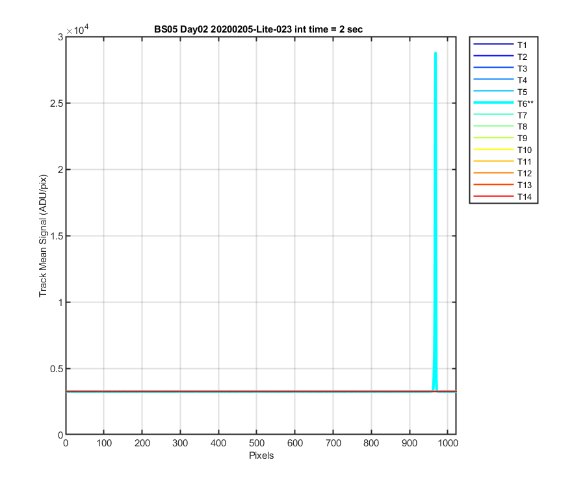Select the red T14 legend entry
The height and width of the screenshot is (488, 585).
pos(502,197)
